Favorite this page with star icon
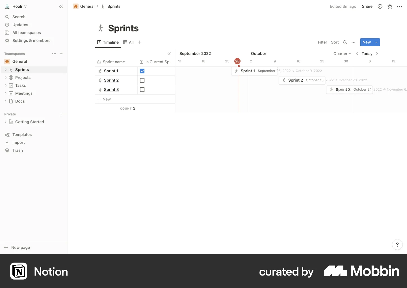 pyautogui.click(x=390, y=6)
